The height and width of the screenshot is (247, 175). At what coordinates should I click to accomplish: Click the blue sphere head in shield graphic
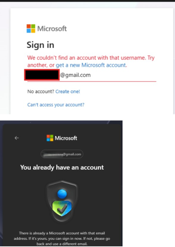[62, 194]
